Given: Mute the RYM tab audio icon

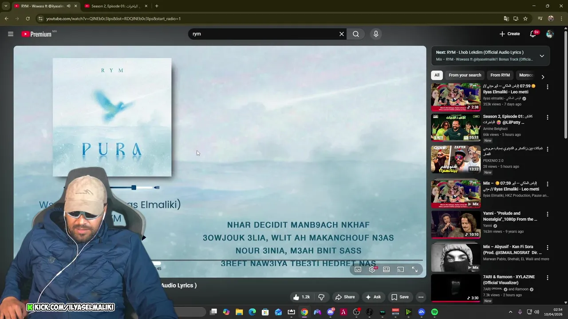Looking at the screenshot, I should pyautogui.click(x=68, y=6).
